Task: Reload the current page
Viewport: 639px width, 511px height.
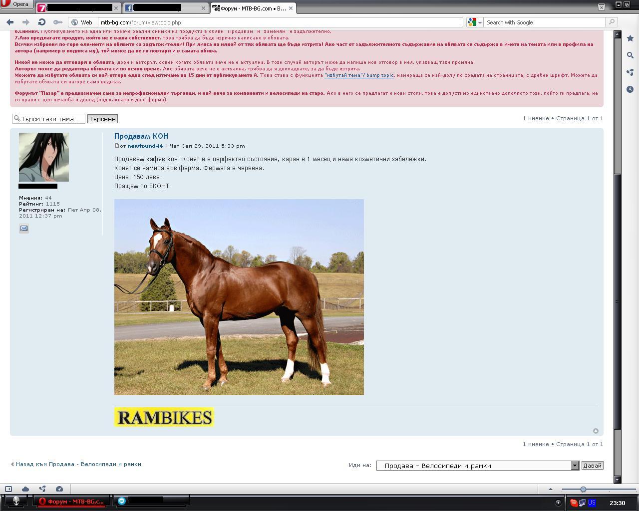Action: point(42,22)
